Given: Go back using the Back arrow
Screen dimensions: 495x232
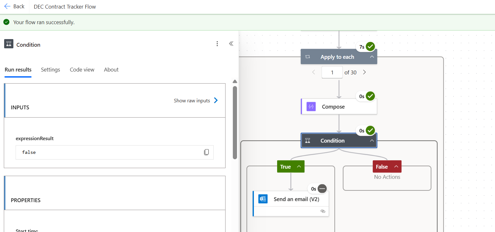Looking at the screenshot, I should pyautogui.click(x=14, y=6).
